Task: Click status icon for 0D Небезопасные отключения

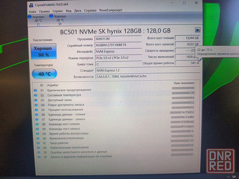Action: click(x=39, y=148)
